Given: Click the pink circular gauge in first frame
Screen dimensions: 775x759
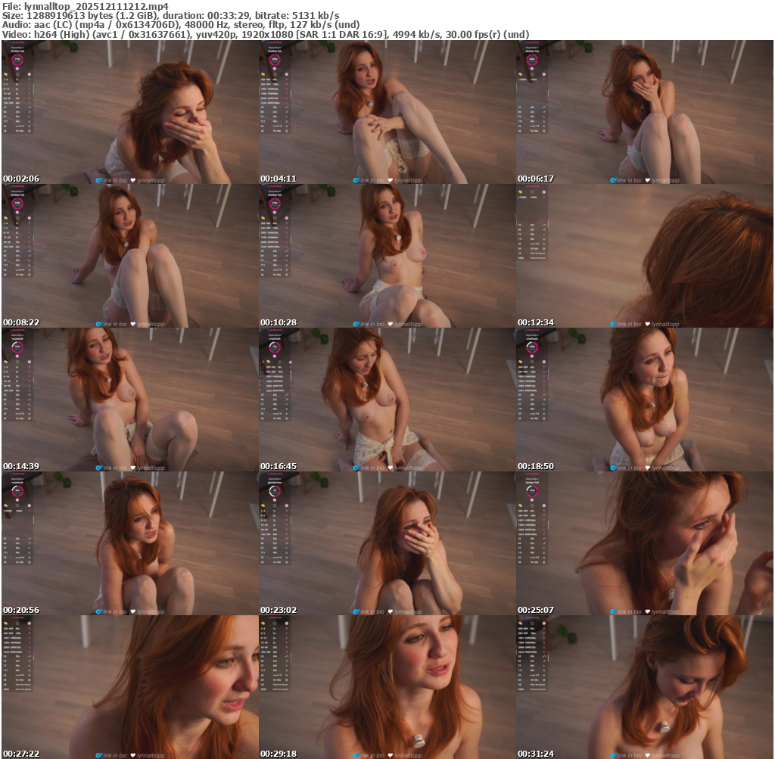Looking at the screenshot, I should pos(17,59).
